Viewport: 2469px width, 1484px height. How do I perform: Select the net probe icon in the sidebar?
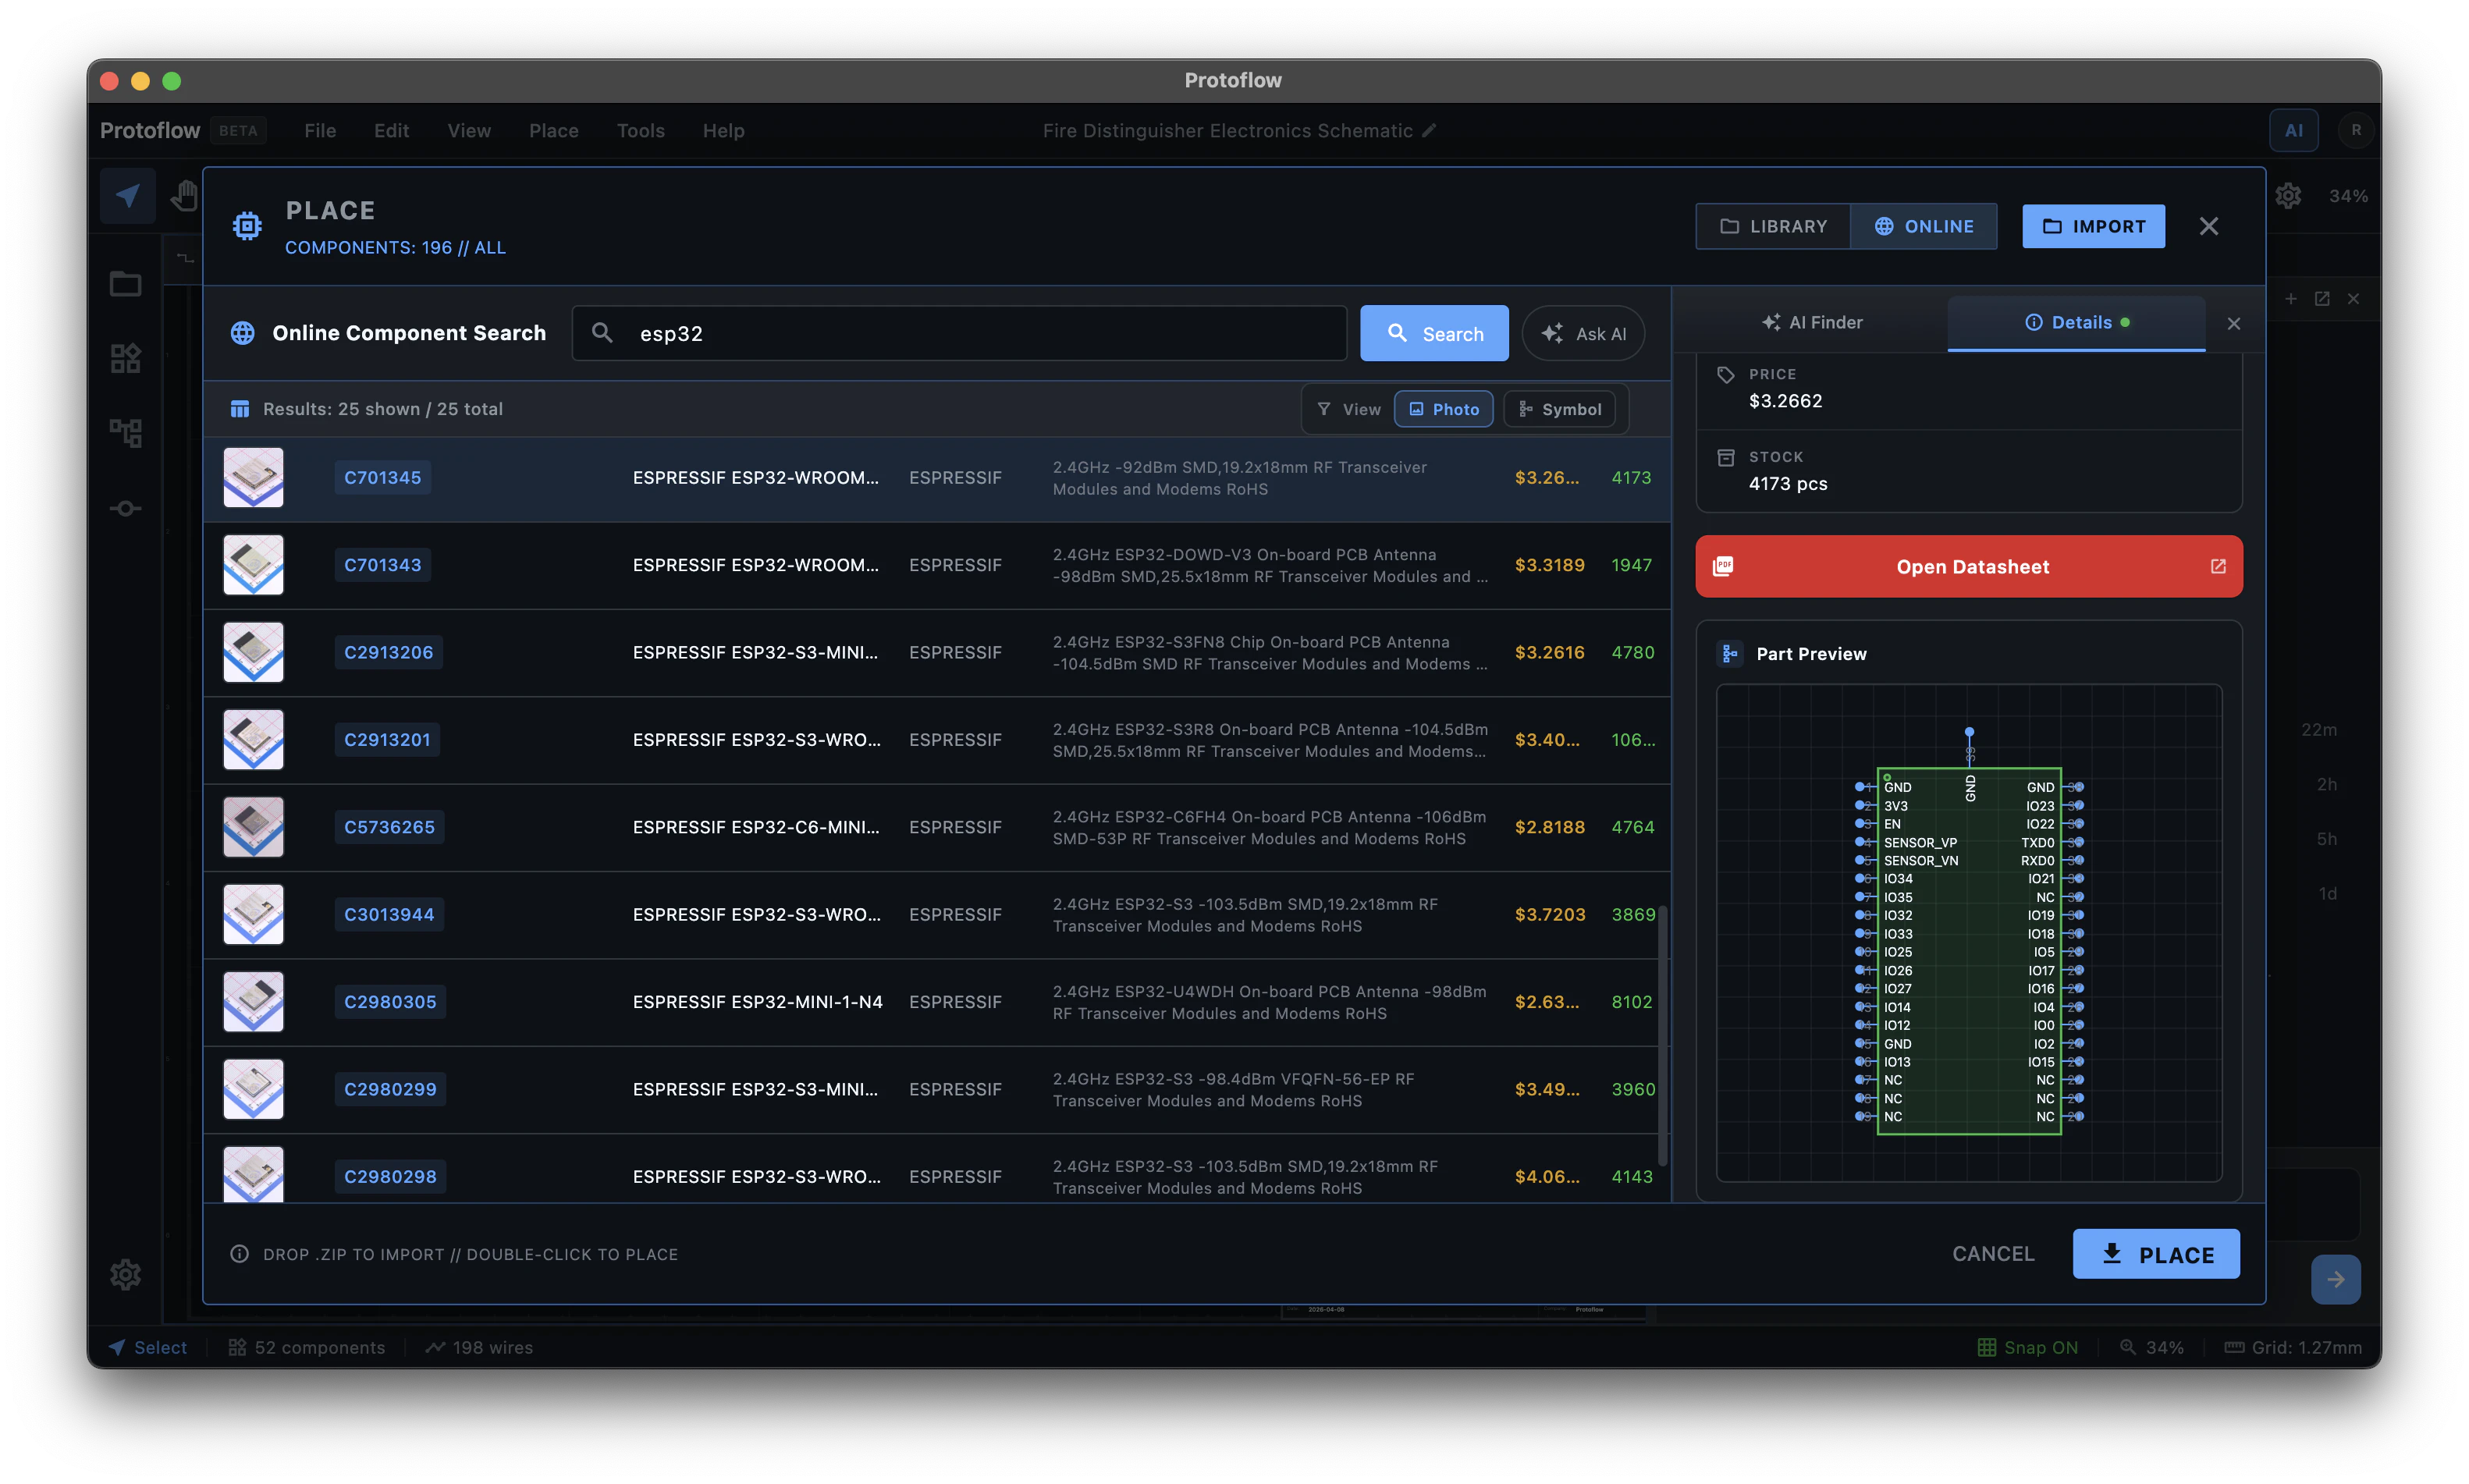pos(125,508)
